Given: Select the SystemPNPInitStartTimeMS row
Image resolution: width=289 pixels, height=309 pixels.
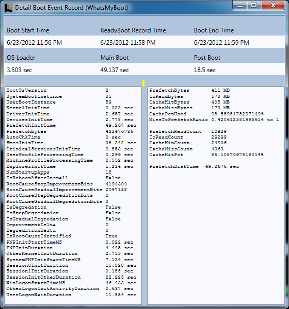Looking at the screenshot, I should [70, 260].
